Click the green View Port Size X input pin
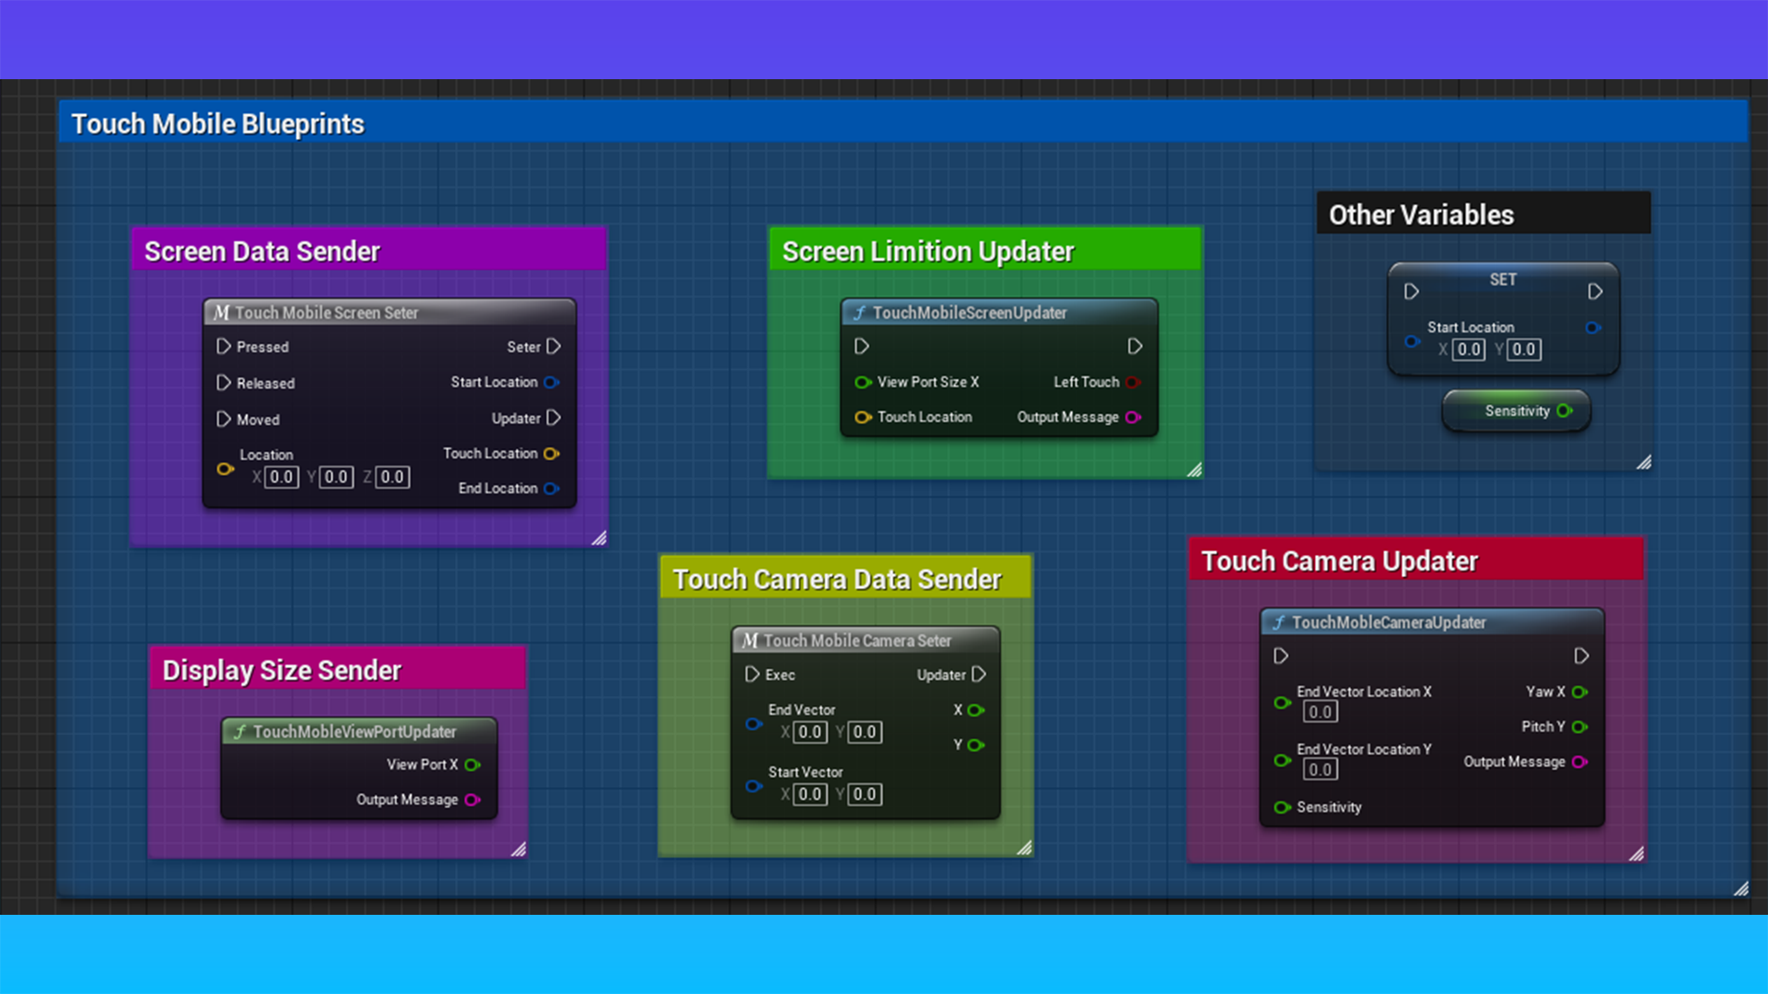The width and height of the screenshot is (1768, 994). (863, 382)
